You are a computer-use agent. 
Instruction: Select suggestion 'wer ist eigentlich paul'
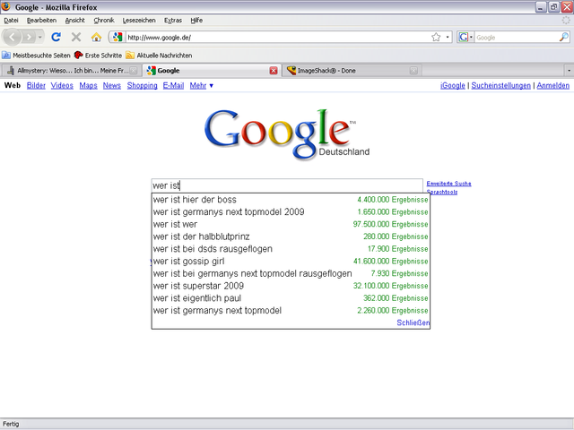291,298
